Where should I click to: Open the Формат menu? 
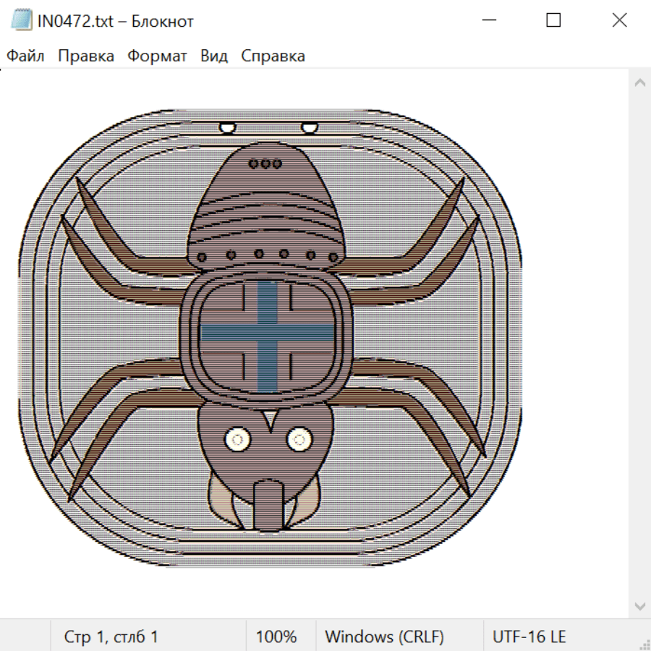(157, 56)
